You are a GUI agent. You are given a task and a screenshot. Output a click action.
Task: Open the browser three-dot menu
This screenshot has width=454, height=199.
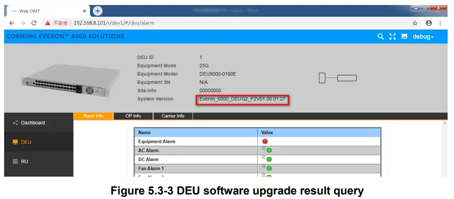click(440, 23)
